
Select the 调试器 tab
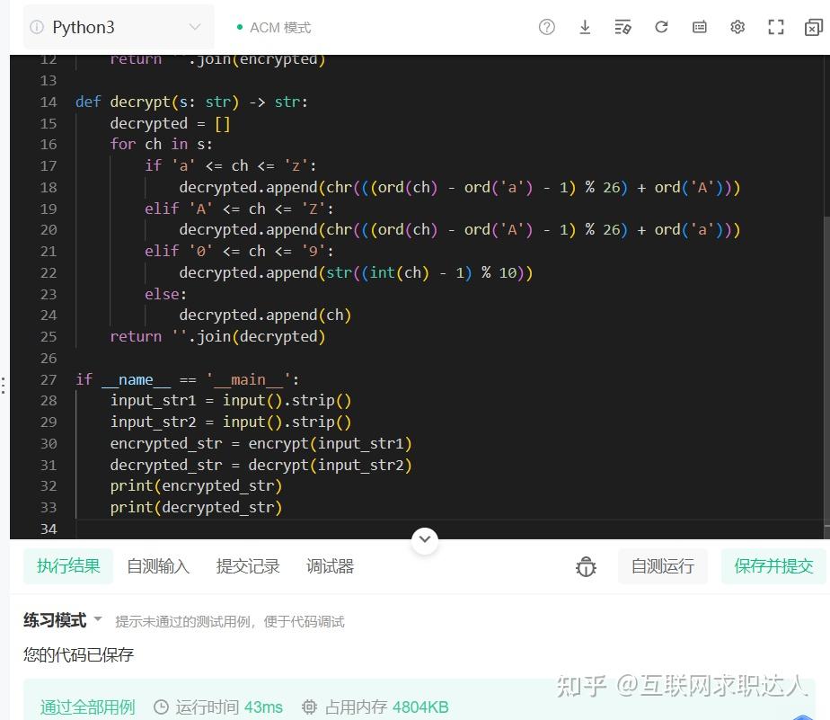[x=331, y=566]
